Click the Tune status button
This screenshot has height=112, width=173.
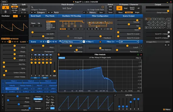(110, 10)
